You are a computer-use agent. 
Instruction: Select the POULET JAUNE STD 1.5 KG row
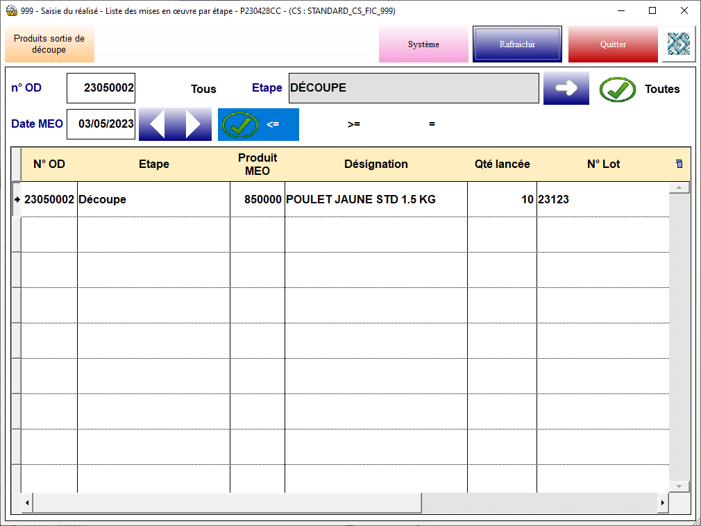pyautogui.click(x=360, y=200)
